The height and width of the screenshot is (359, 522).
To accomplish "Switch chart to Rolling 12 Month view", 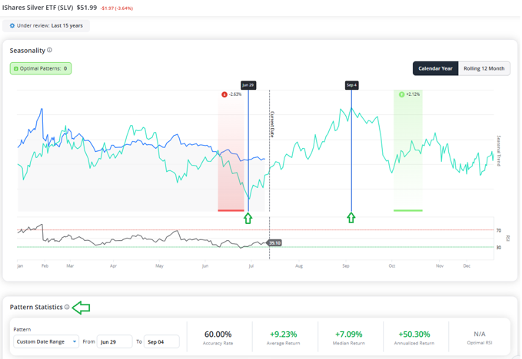I will pyautogui.click(x=484, y=68).
